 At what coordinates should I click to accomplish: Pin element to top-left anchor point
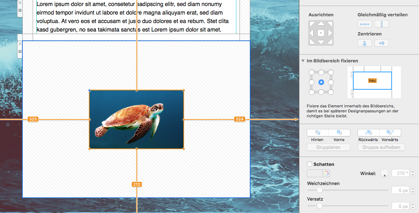click(x=312, y=72)
